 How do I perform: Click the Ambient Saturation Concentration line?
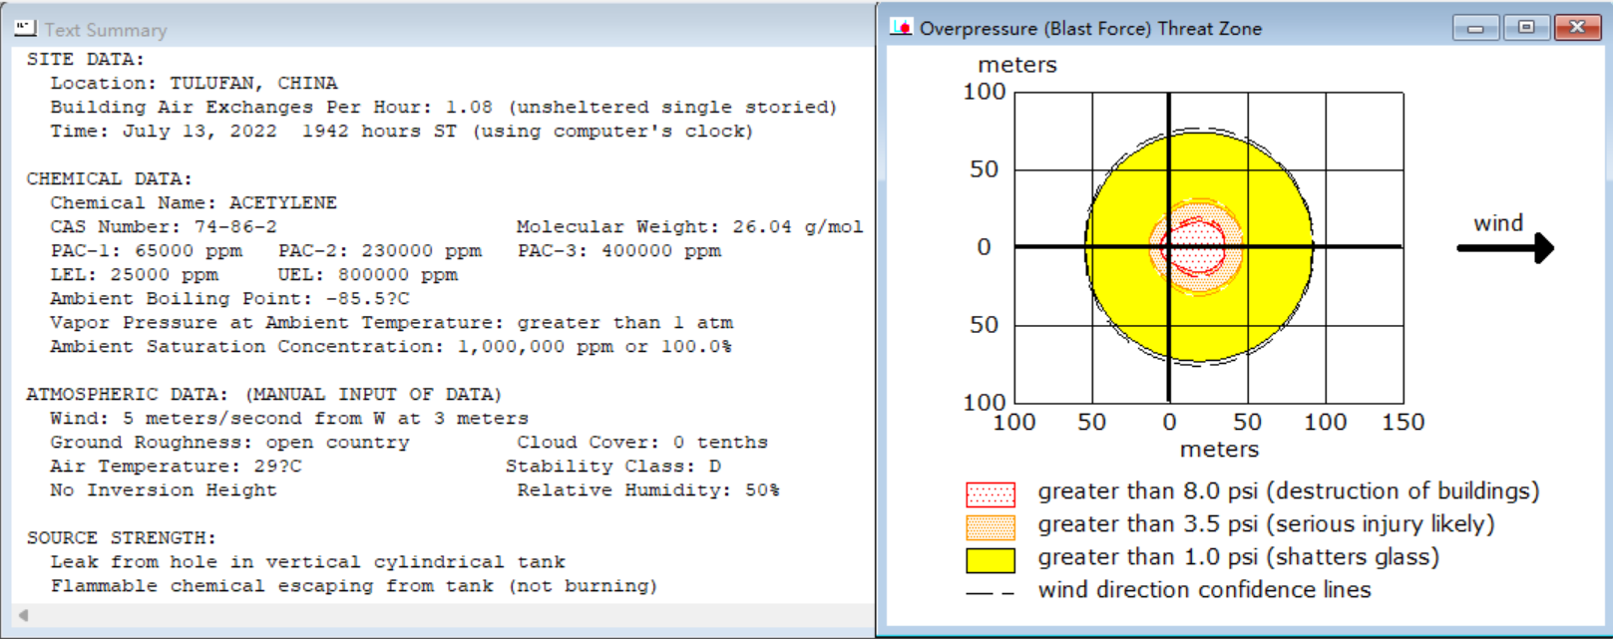[390, 346]
